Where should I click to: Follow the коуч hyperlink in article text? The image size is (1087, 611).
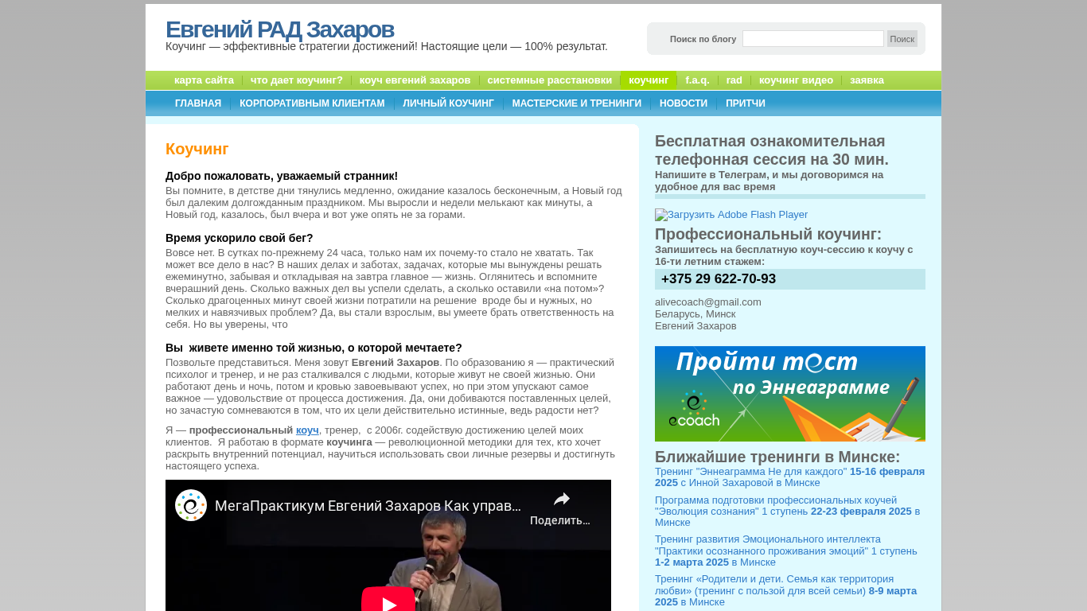[307, 430]
